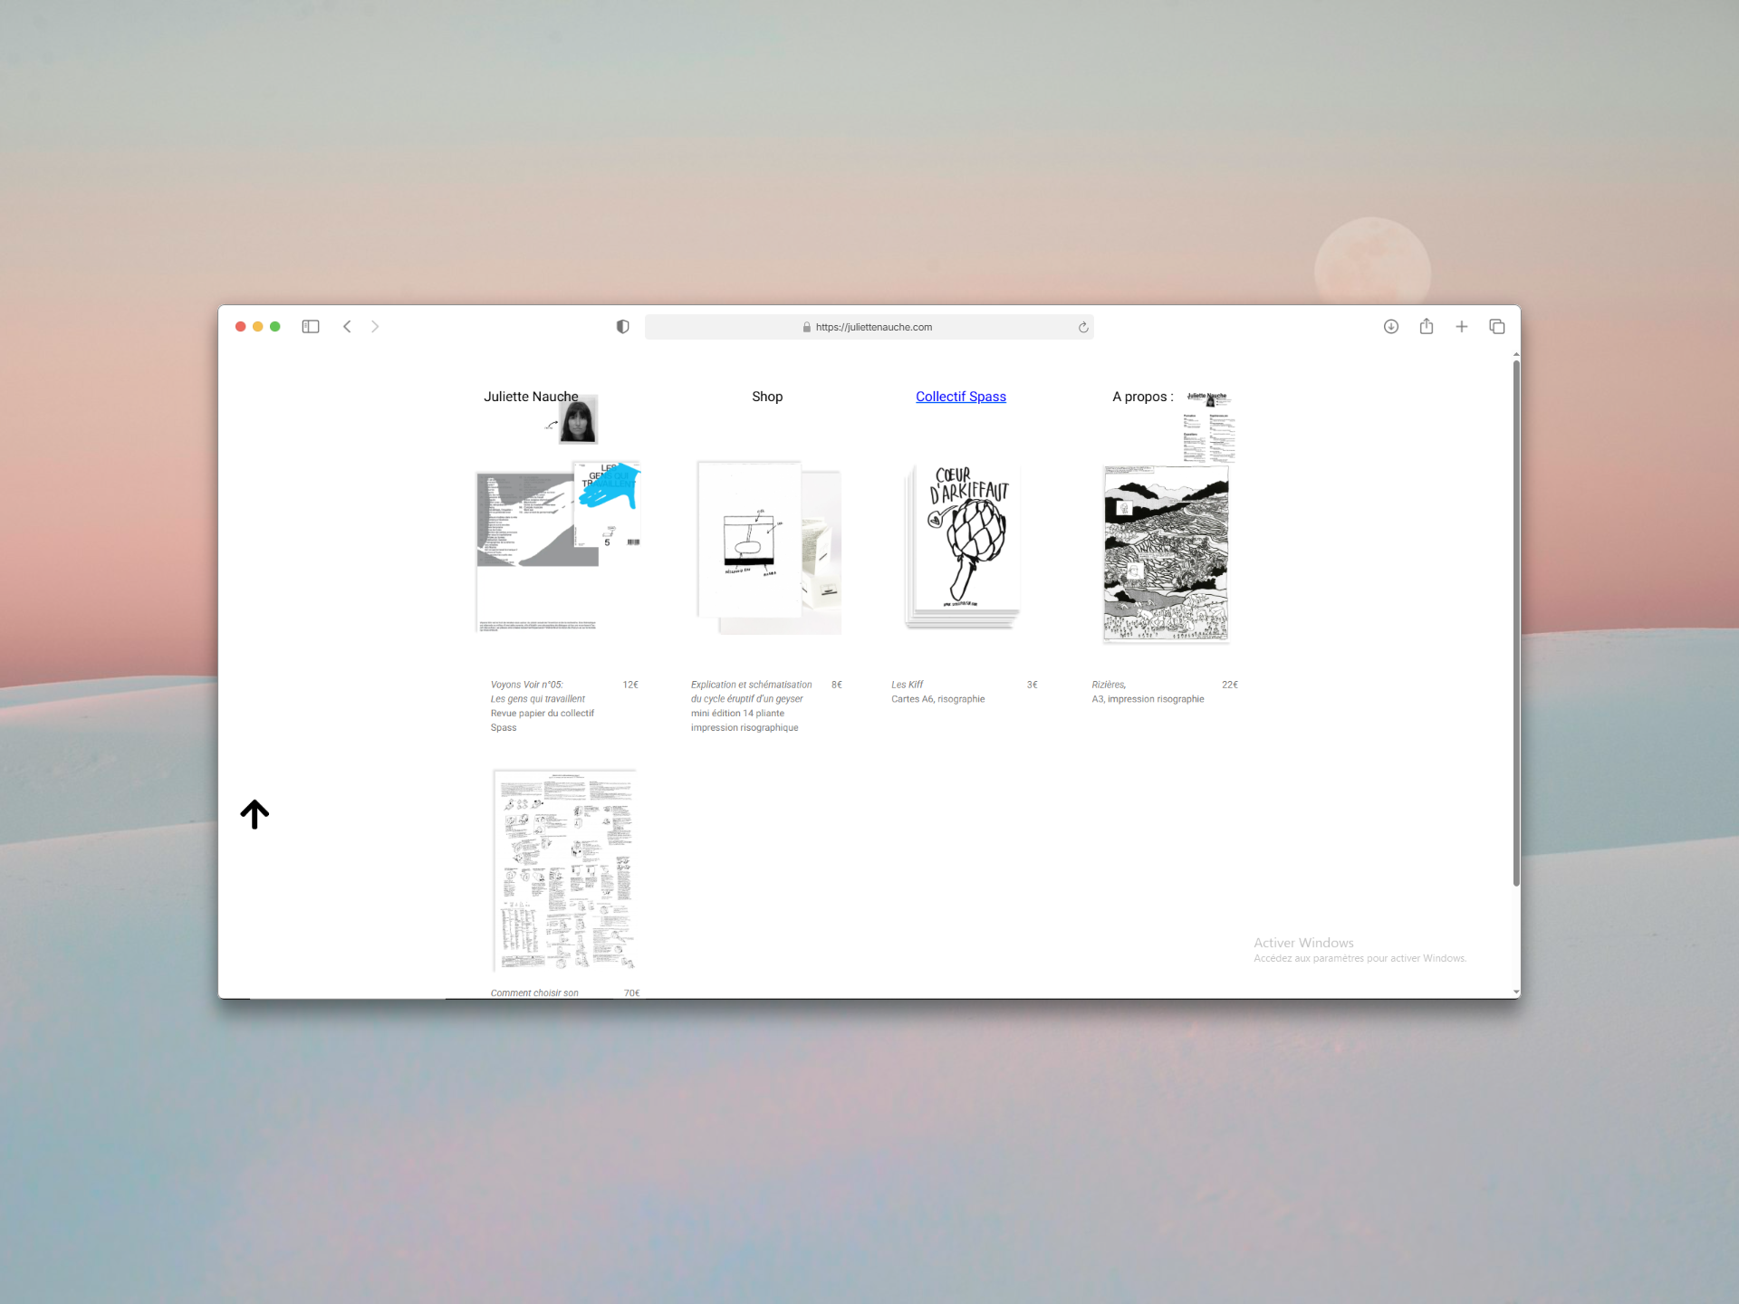Show tab overview icon
Viewport: 1739px width, 1304px height.
click(x=1497, y=327)
